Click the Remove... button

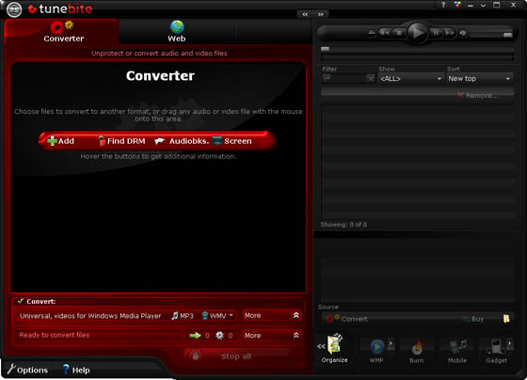point(478,95)
